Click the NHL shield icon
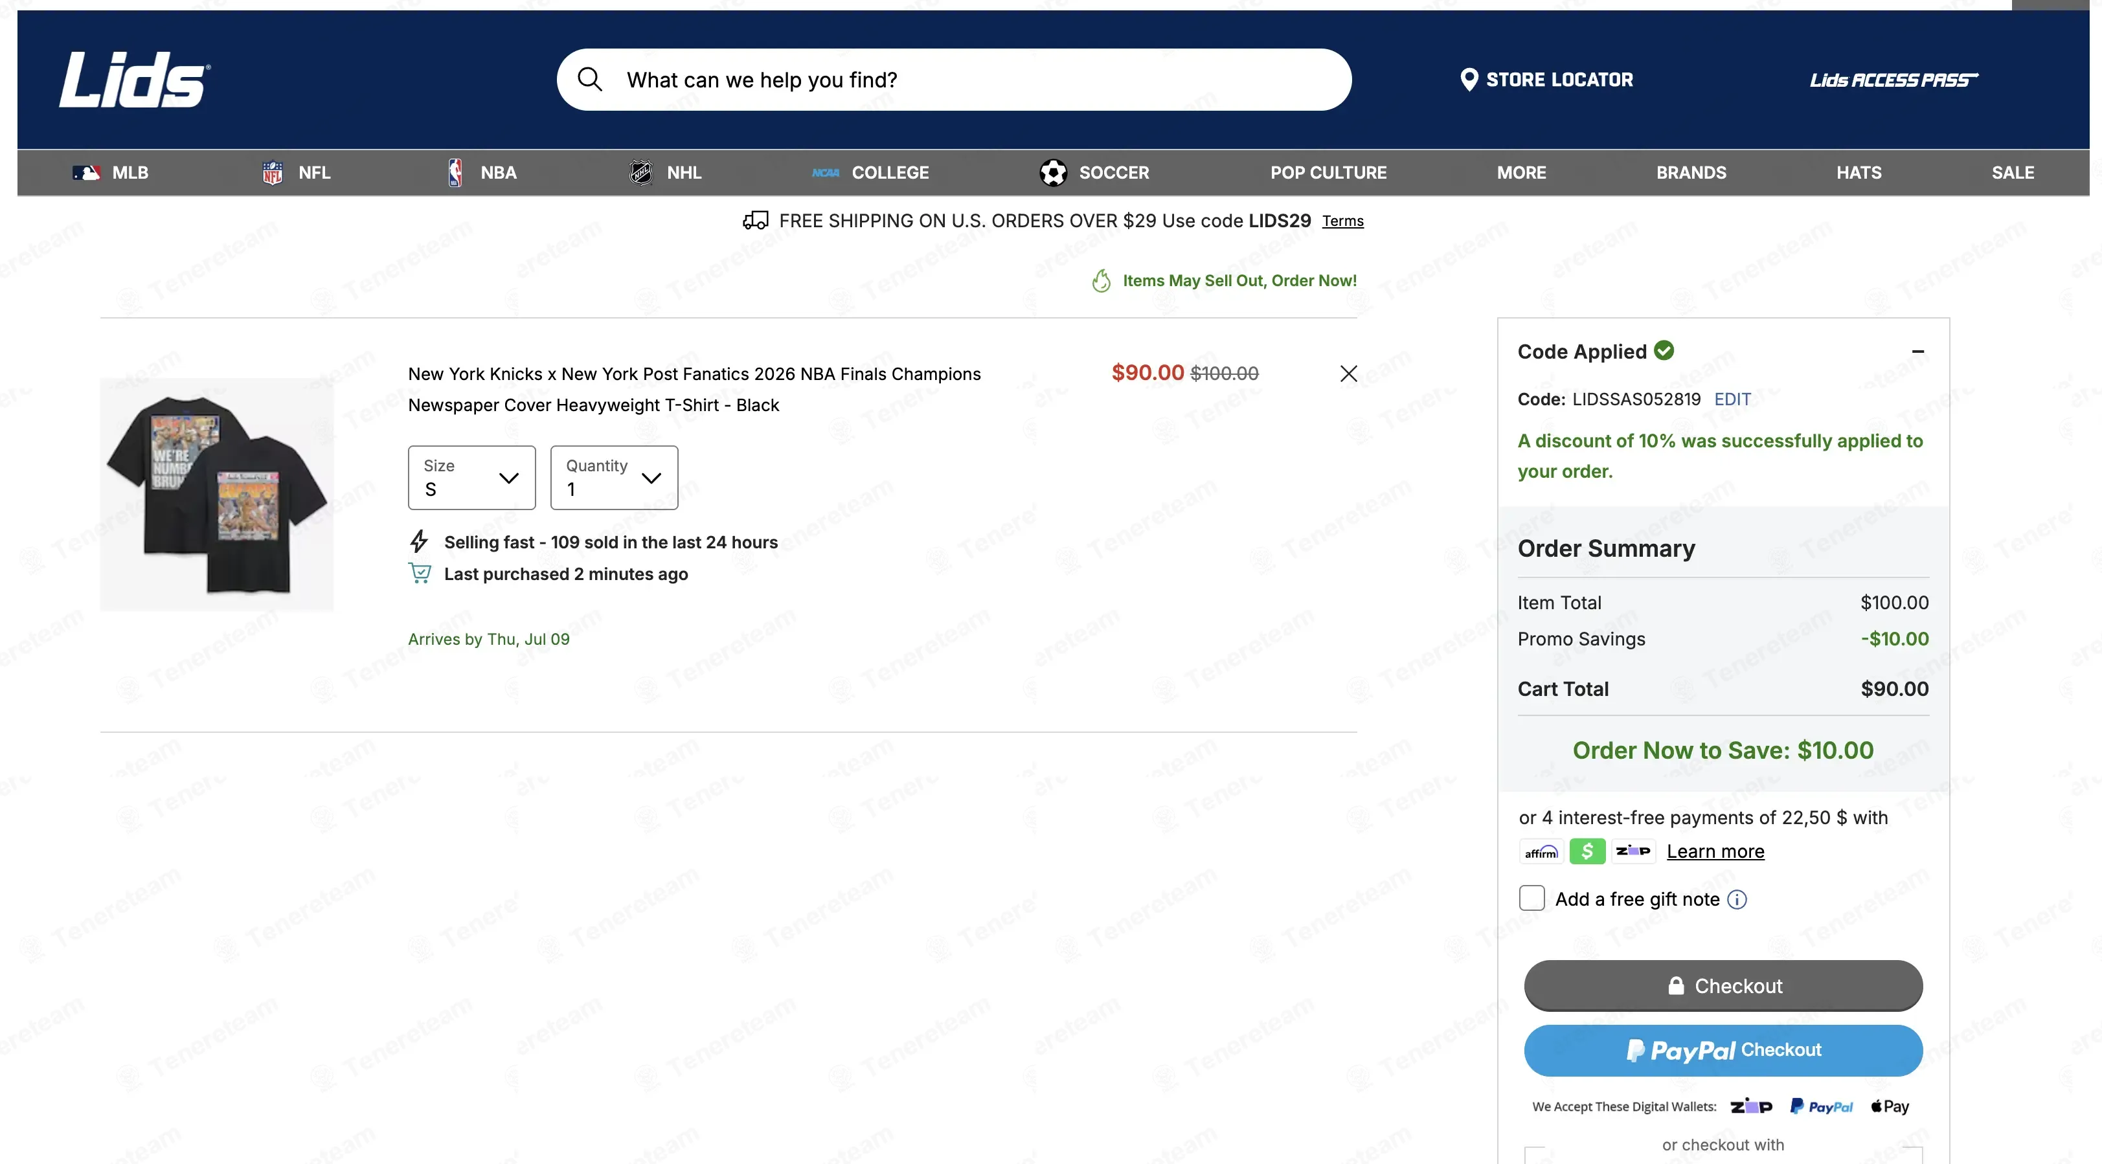This screenshot has height=1164, width=2102. click(x=641, y=172)
